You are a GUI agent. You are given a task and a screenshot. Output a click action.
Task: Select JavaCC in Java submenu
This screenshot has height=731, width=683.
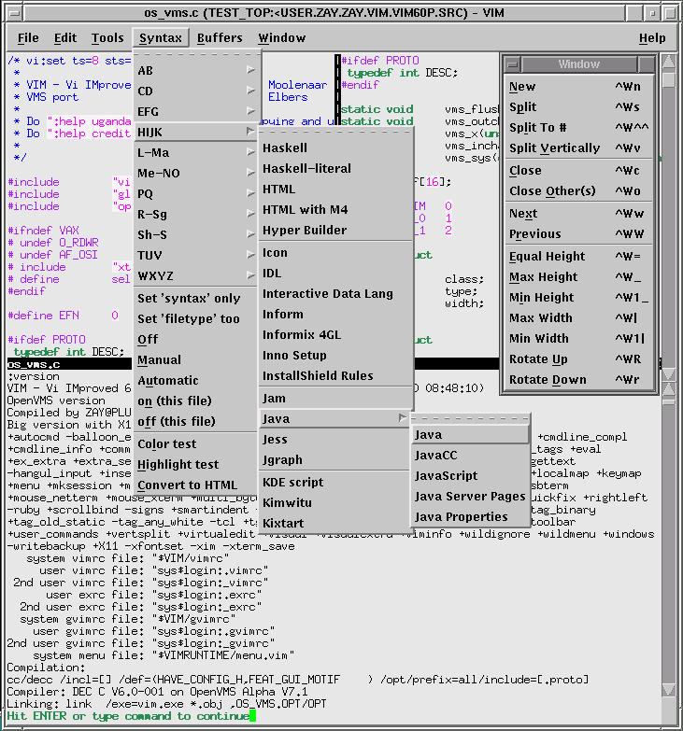click(470, 455)
